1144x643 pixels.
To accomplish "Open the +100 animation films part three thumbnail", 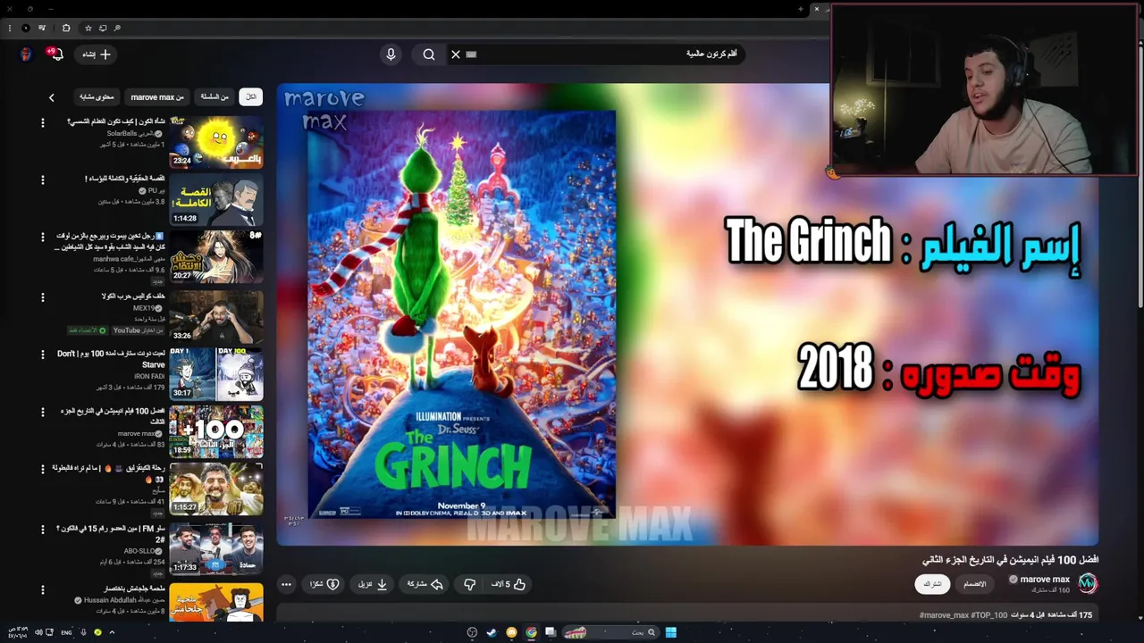I will click(x=216, y=431).
